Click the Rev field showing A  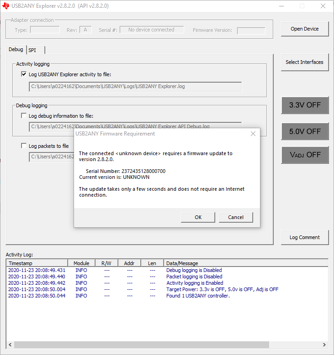85,30
